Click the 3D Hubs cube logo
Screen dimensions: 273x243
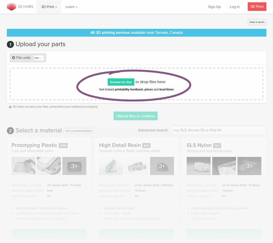(x=11, y=7)
